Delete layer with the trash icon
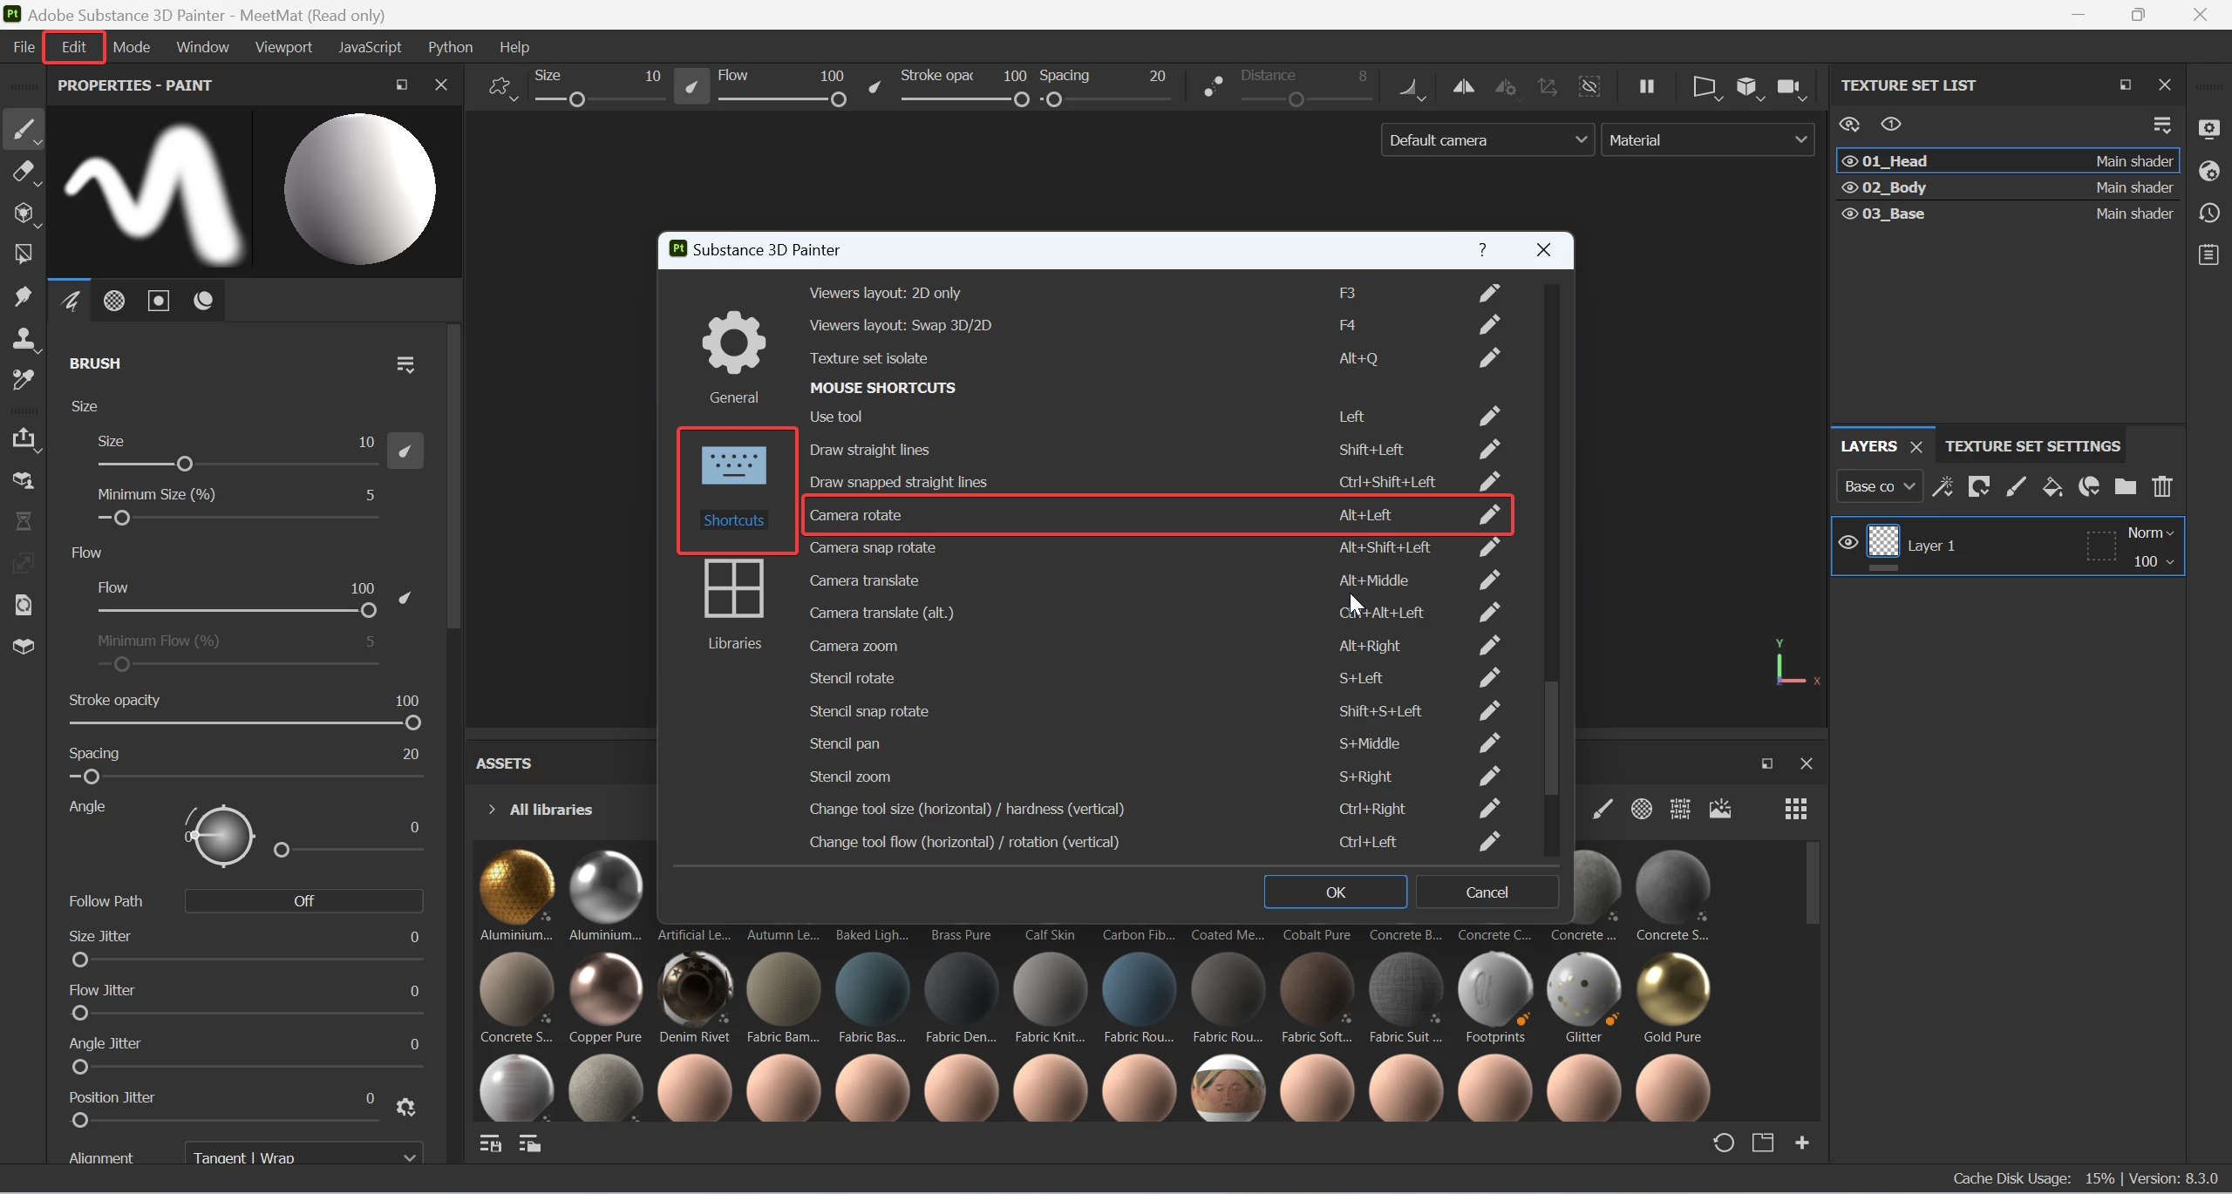The height and width of the screenshot is (1194, 2232). coord(2161,486)
